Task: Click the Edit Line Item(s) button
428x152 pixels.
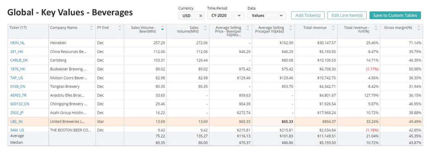Action: point(347,15)
